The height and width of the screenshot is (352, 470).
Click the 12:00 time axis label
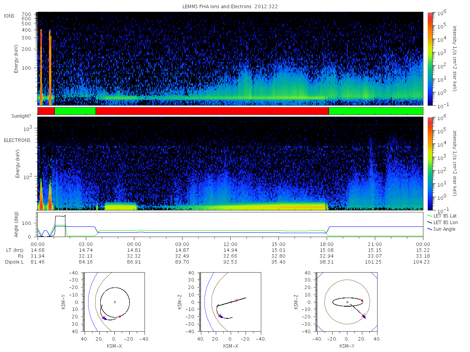pyautogui.click(x=230, y=244)
